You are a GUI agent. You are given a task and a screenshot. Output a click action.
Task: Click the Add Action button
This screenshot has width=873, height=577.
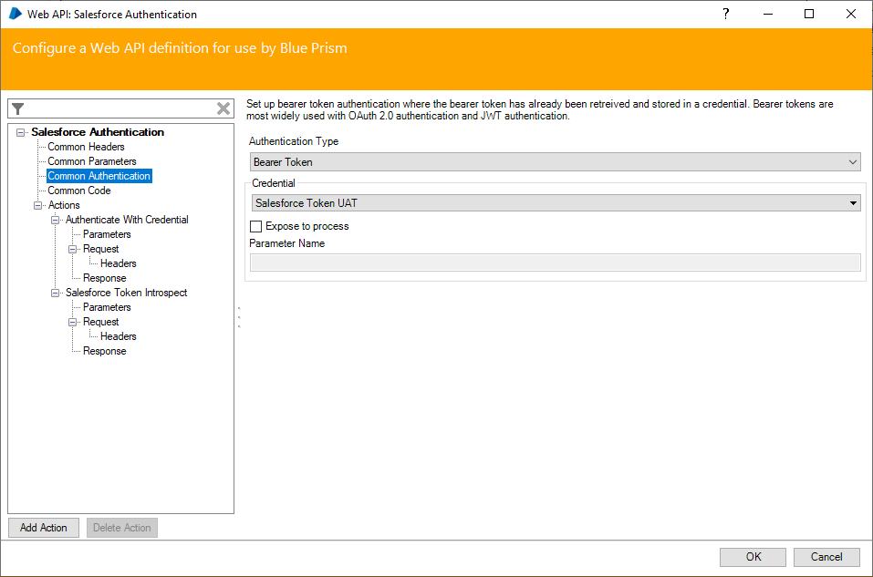pos(44,528)
